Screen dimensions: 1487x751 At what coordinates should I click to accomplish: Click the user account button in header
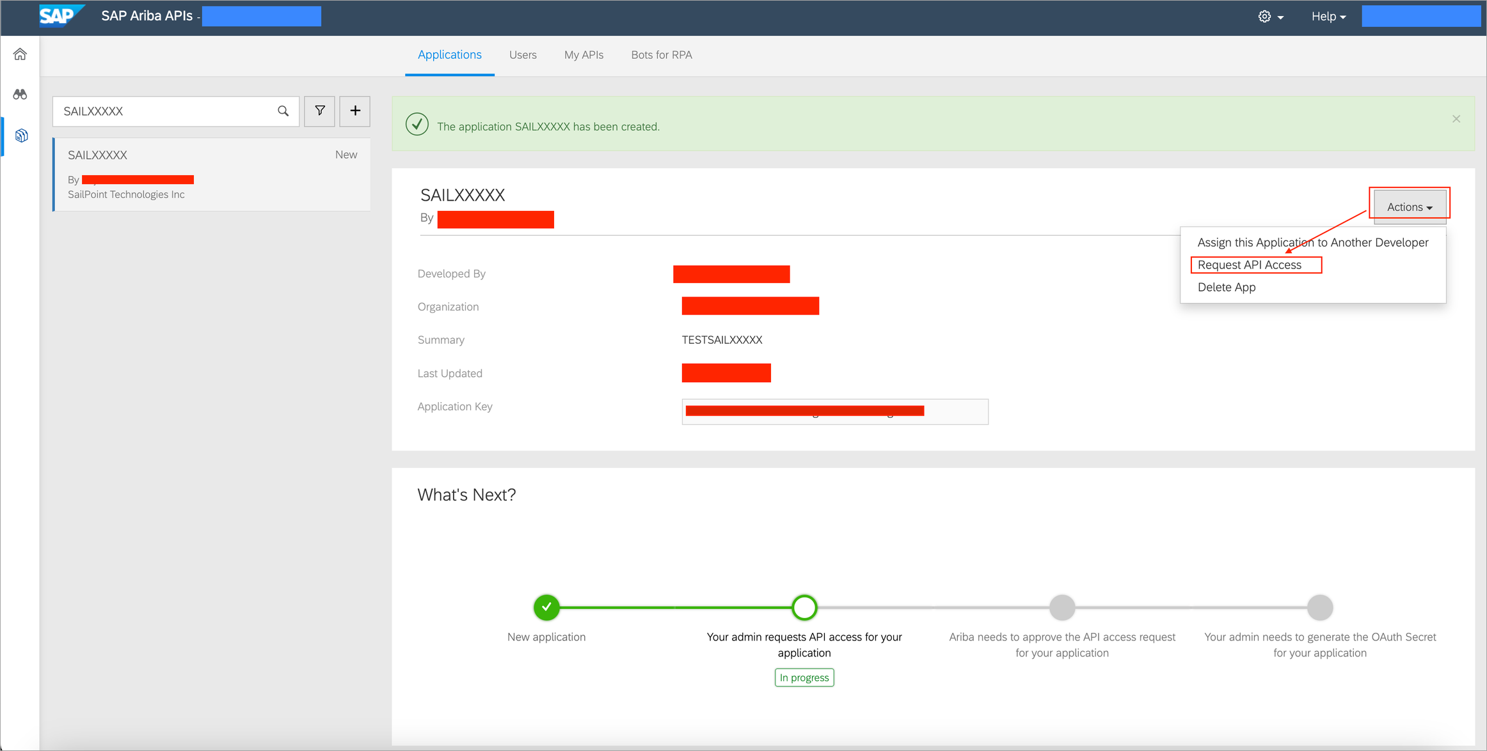[1420, 16]
